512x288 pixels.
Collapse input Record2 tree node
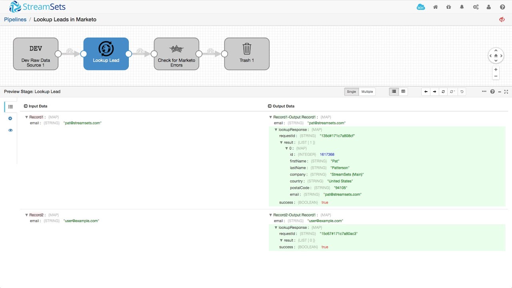click(27, 215)
